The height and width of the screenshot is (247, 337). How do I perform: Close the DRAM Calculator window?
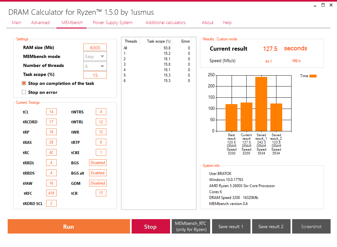point(331,5)
